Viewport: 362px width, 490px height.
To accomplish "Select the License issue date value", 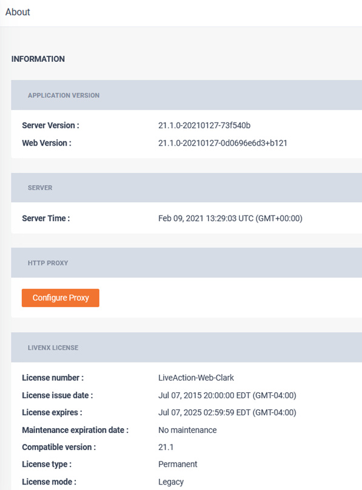I will tap(227, 395).
